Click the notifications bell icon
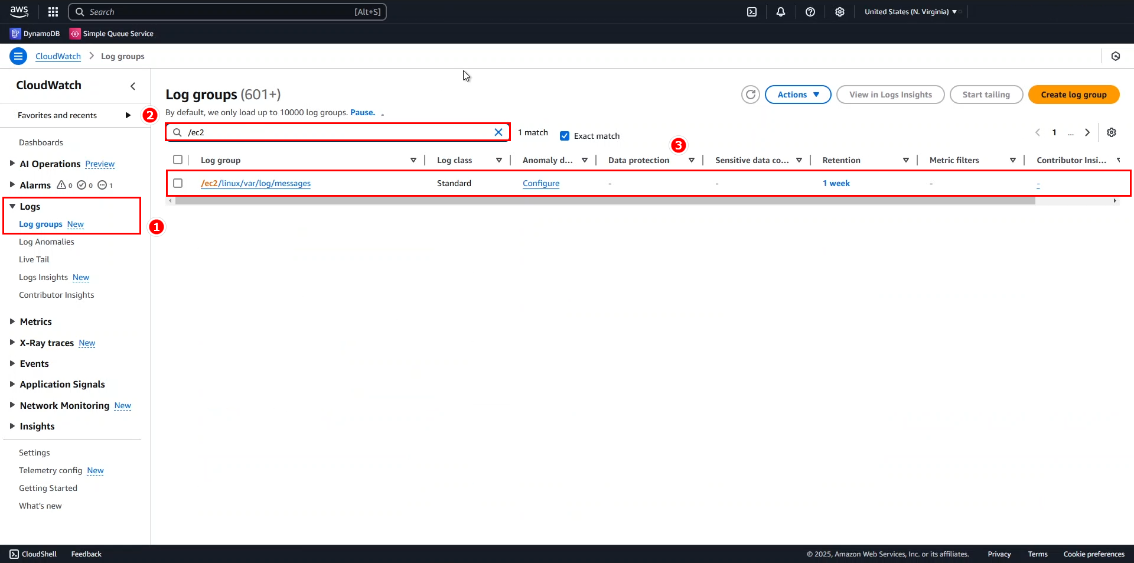1134x563 pixels. pos(780,12)
